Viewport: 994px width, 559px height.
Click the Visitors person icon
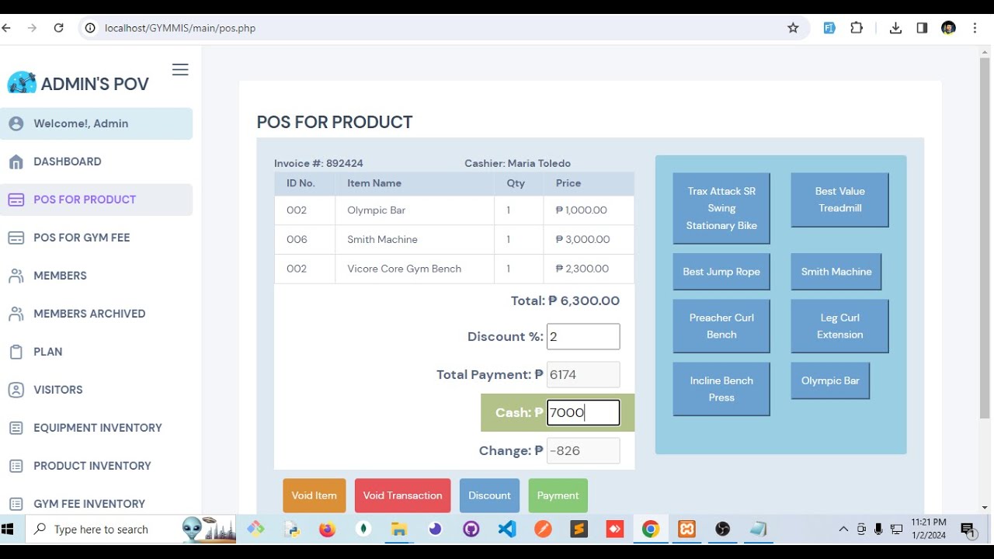[16, 390]
